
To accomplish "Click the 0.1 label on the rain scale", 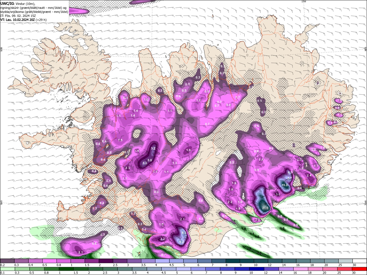I will [2, 273].
